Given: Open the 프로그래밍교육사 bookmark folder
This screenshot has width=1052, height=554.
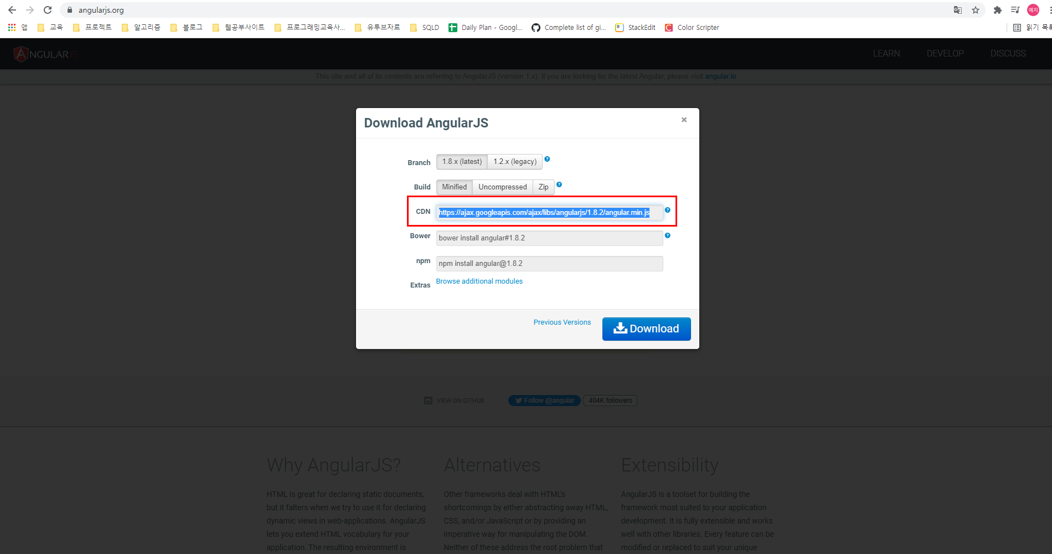Looking at the screenshot, I should (x=310, y=27).
